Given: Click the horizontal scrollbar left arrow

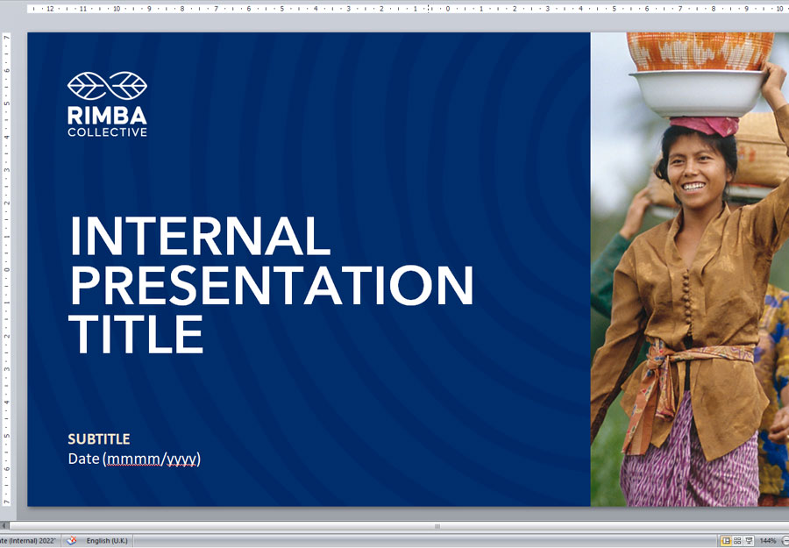Looking at the screenshot, I should pyautogui.click(x=4, y=526).
